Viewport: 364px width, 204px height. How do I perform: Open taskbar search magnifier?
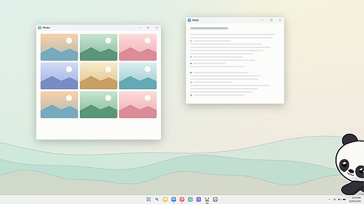[157, 199]
